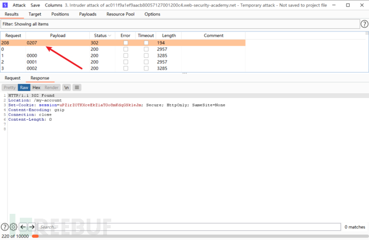The width and height of the screenshot is (369, 240).
Task: Switch to the Options tab
Action: 152,14
